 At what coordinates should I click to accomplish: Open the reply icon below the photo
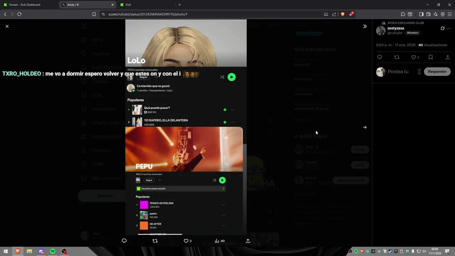pos(124,241)
